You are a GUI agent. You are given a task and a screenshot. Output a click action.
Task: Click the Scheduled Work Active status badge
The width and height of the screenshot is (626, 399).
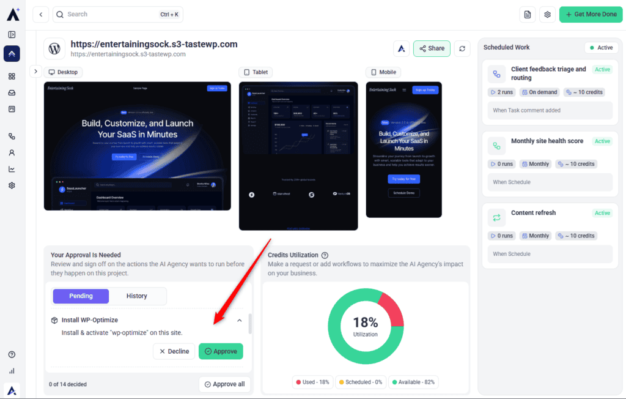(x=602, y=48)
